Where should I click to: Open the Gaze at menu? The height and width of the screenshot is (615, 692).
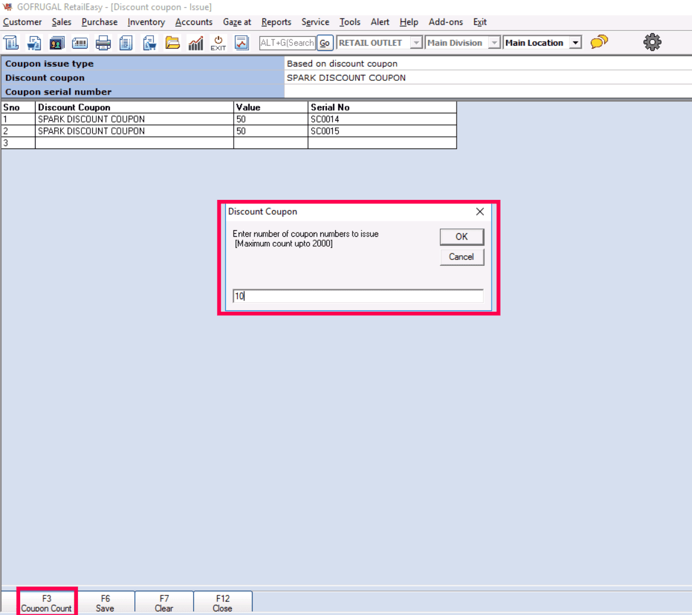[x=237, y=22]
